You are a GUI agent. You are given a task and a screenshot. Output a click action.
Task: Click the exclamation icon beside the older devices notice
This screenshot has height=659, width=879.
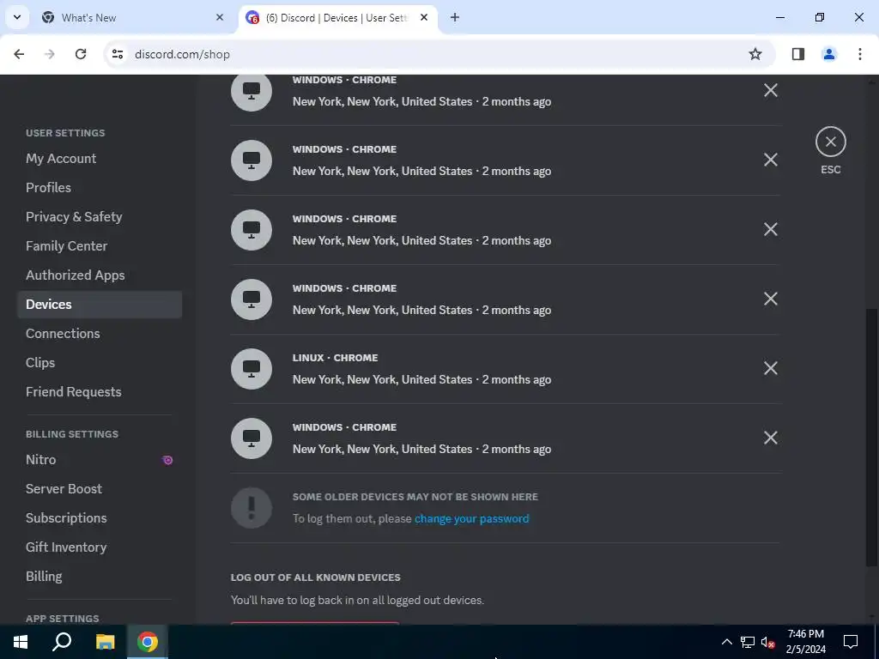(x=252, y=508)
